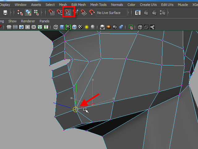Click the yellow-circled selected vertex
Screen dimensions: 198x149
(x=75, y=110)
